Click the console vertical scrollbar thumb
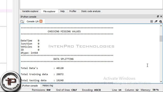Image resolution: width=163 pixels, height=92 pixels. pos(161,39)
